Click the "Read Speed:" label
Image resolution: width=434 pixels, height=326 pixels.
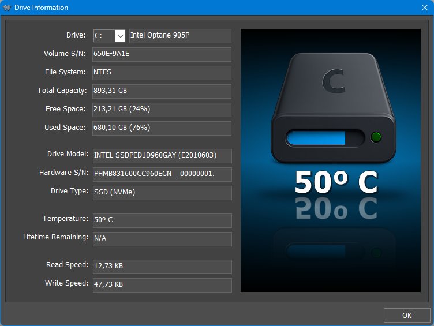pyautogui.click(x=68, y=265)
